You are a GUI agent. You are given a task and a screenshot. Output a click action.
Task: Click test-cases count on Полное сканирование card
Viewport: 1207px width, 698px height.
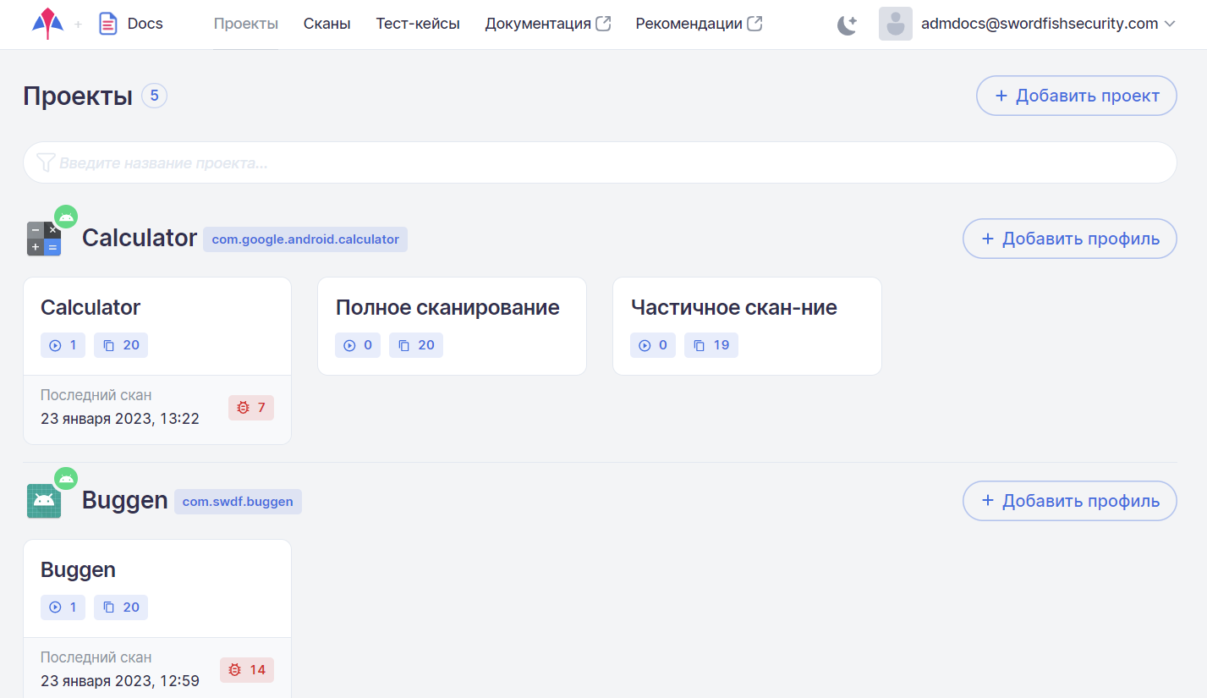(x=416, y=345)
